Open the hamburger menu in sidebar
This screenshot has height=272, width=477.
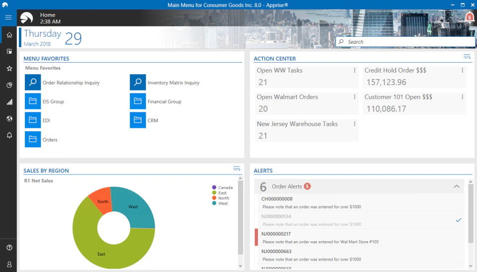click(8, 17)
